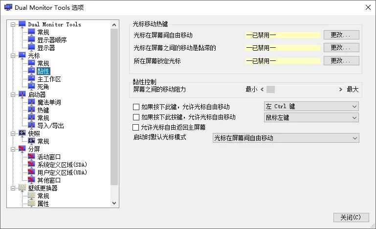Enable 如果按下此按键，允许光标自由移动 checkbox
376x229 pixels.
136,117
